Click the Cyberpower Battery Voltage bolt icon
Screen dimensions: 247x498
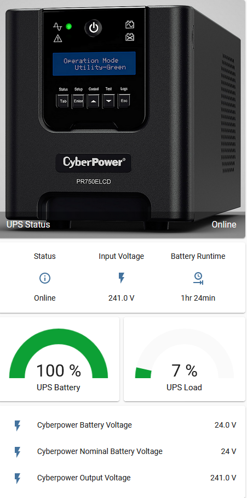[18, 425]
